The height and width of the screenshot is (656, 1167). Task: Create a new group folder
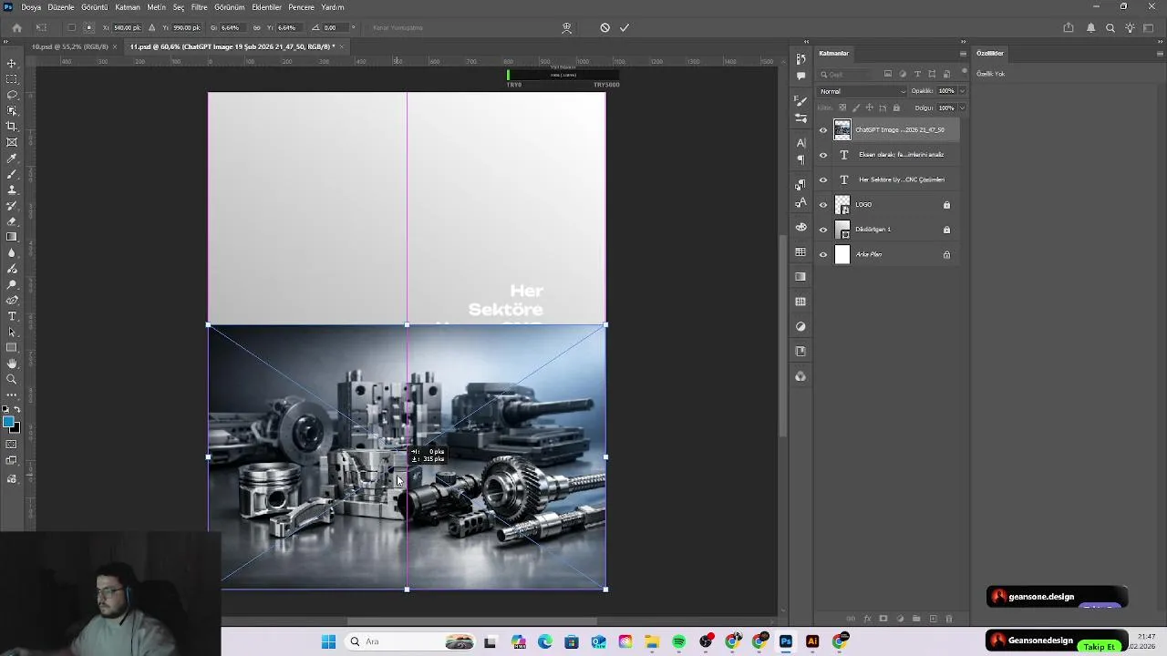[916, 619]
